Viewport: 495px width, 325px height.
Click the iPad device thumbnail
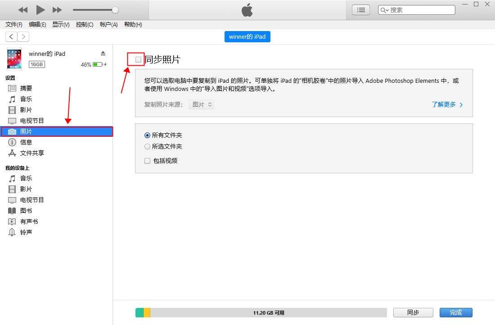[x=14, y=59]
